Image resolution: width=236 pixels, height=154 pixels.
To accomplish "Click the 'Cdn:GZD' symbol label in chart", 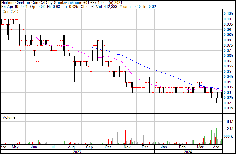I will pyautogui.click(x=11, y=12).
